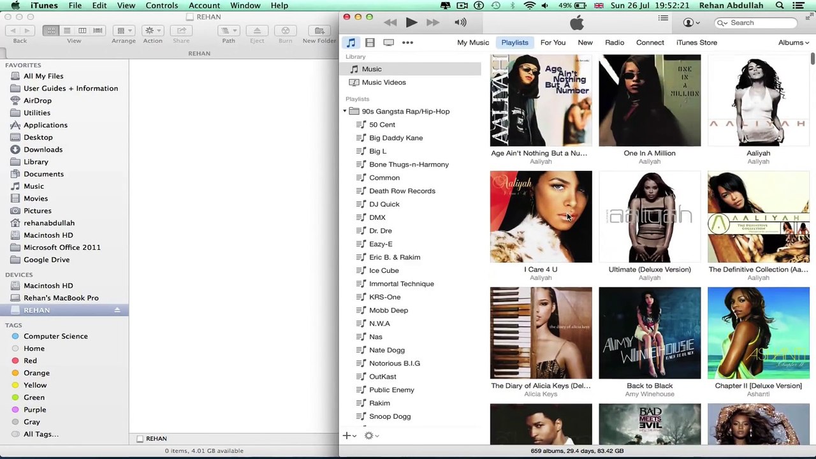816x459 pixels.
Task: Open the Finder Action gear menu
Action: click(152, 30)
